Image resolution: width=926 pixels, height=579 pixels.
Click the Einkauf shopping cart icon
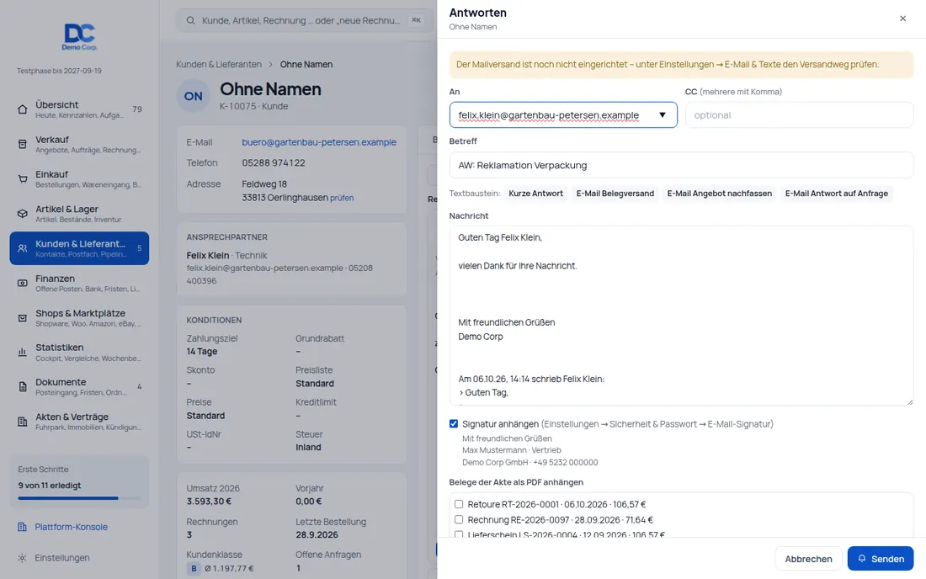(x=23, y=179)
